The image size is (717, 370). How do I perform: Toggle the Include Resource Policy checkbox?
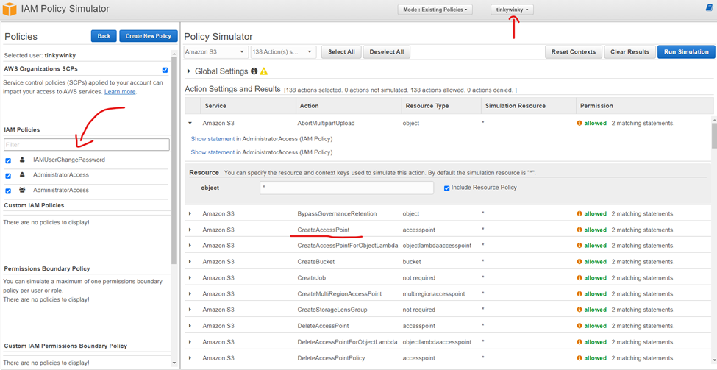[447, 188]
